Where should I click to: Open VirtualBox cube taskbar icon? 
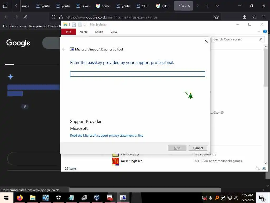coord(97,198)
